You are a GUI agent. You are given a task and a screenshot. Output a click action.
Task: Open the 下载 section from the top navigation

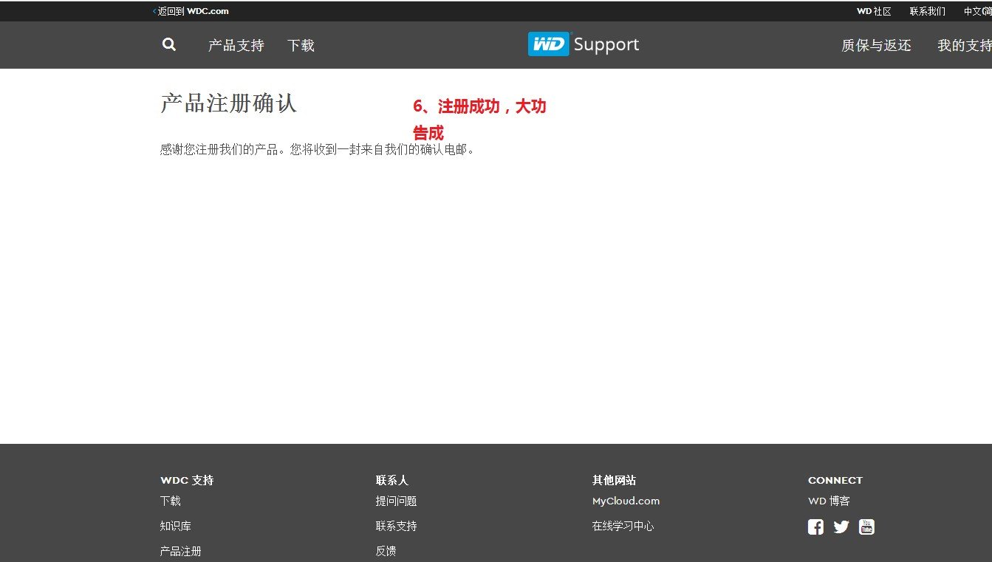[301, 45]
